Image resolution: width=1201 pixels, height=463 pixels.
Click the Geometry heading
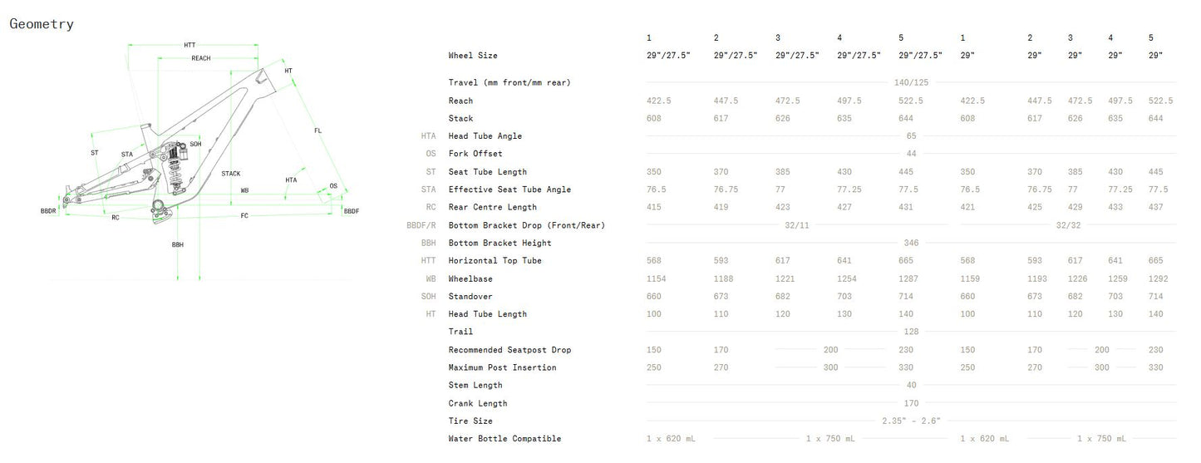click(x=42, y=24)
